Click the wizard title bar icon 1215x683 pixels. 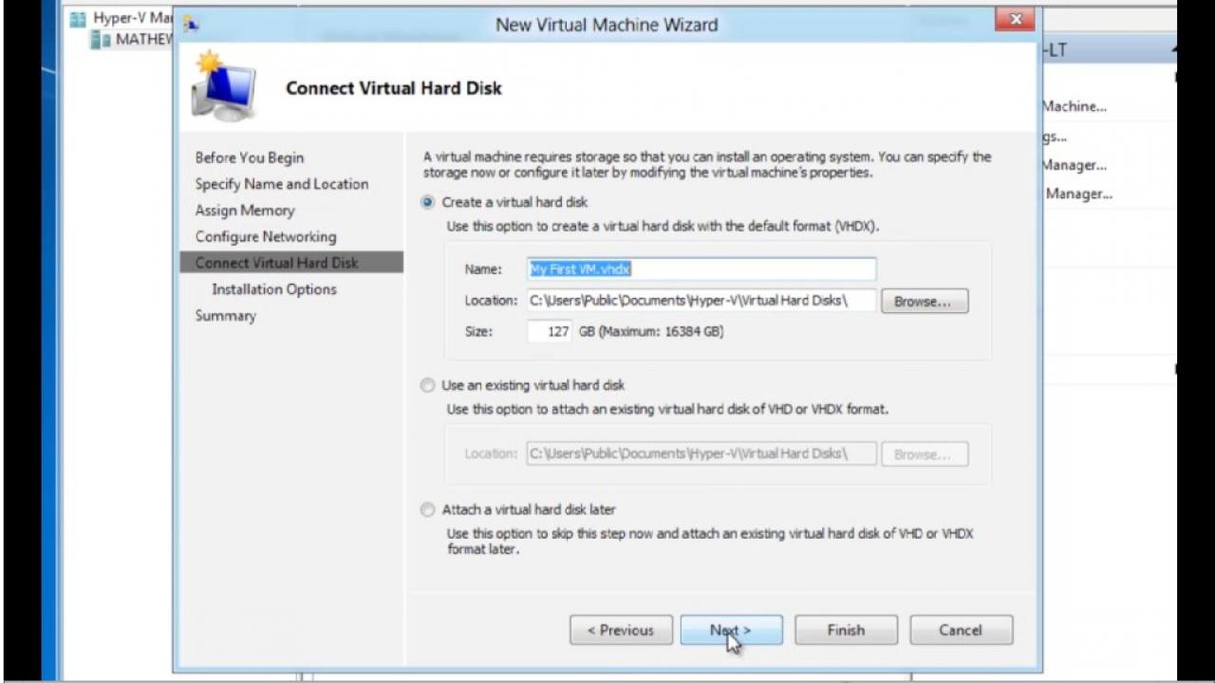pos(191,23)
